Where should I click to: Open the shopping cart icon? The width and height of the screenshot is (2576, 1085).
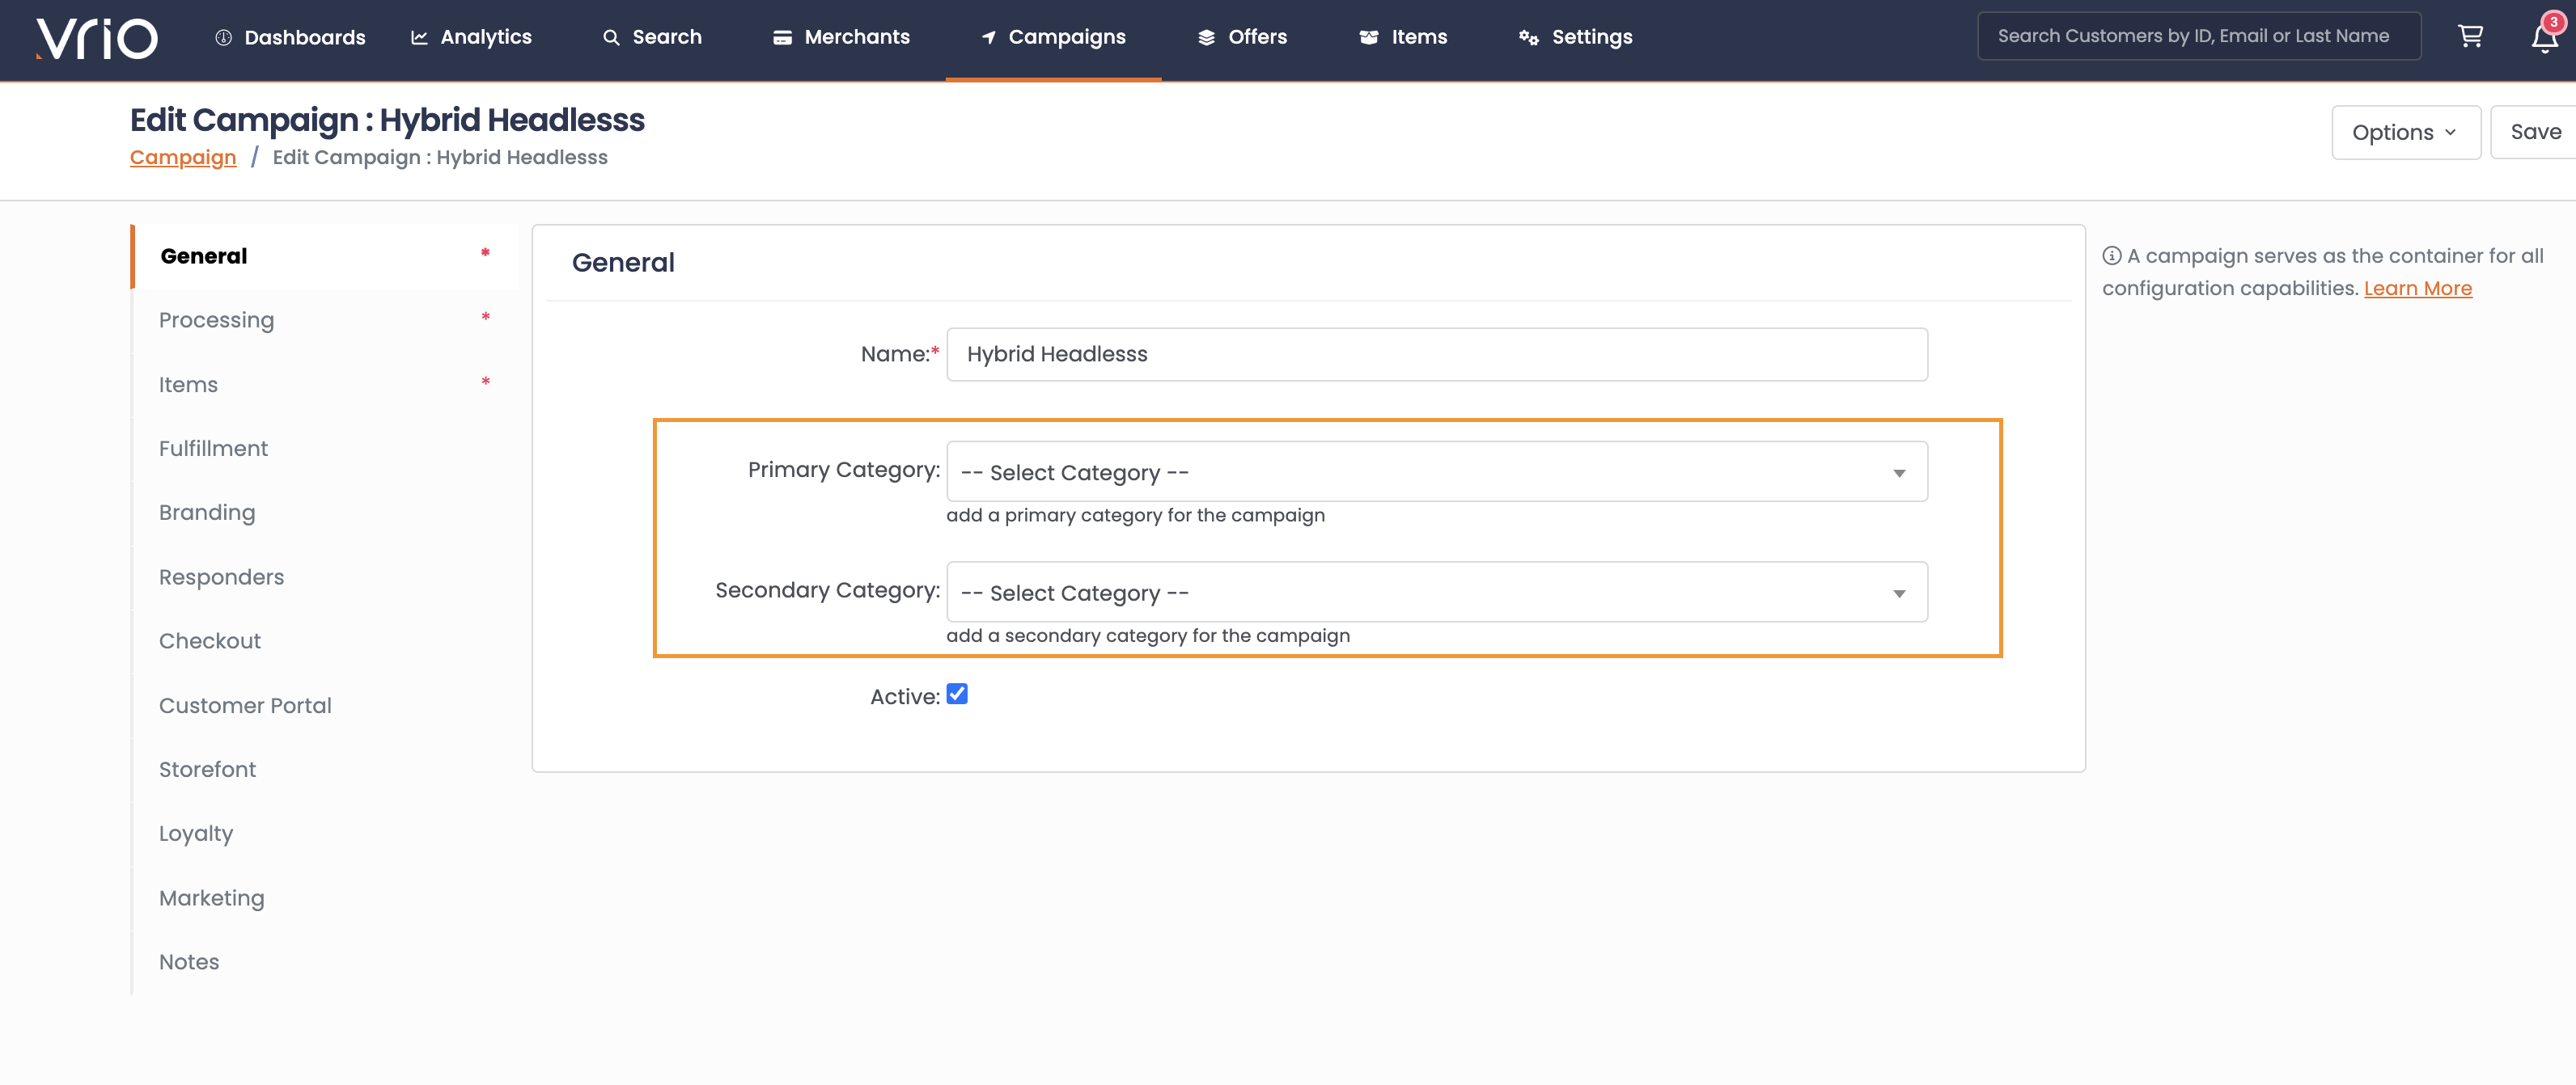2470,36
